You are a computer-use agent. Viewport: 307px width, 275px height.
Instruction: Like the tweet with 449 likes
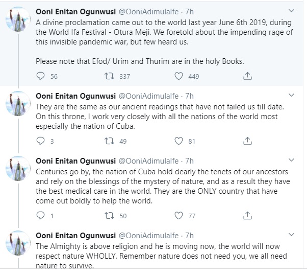pyautogui.click(x=179, y=76)
